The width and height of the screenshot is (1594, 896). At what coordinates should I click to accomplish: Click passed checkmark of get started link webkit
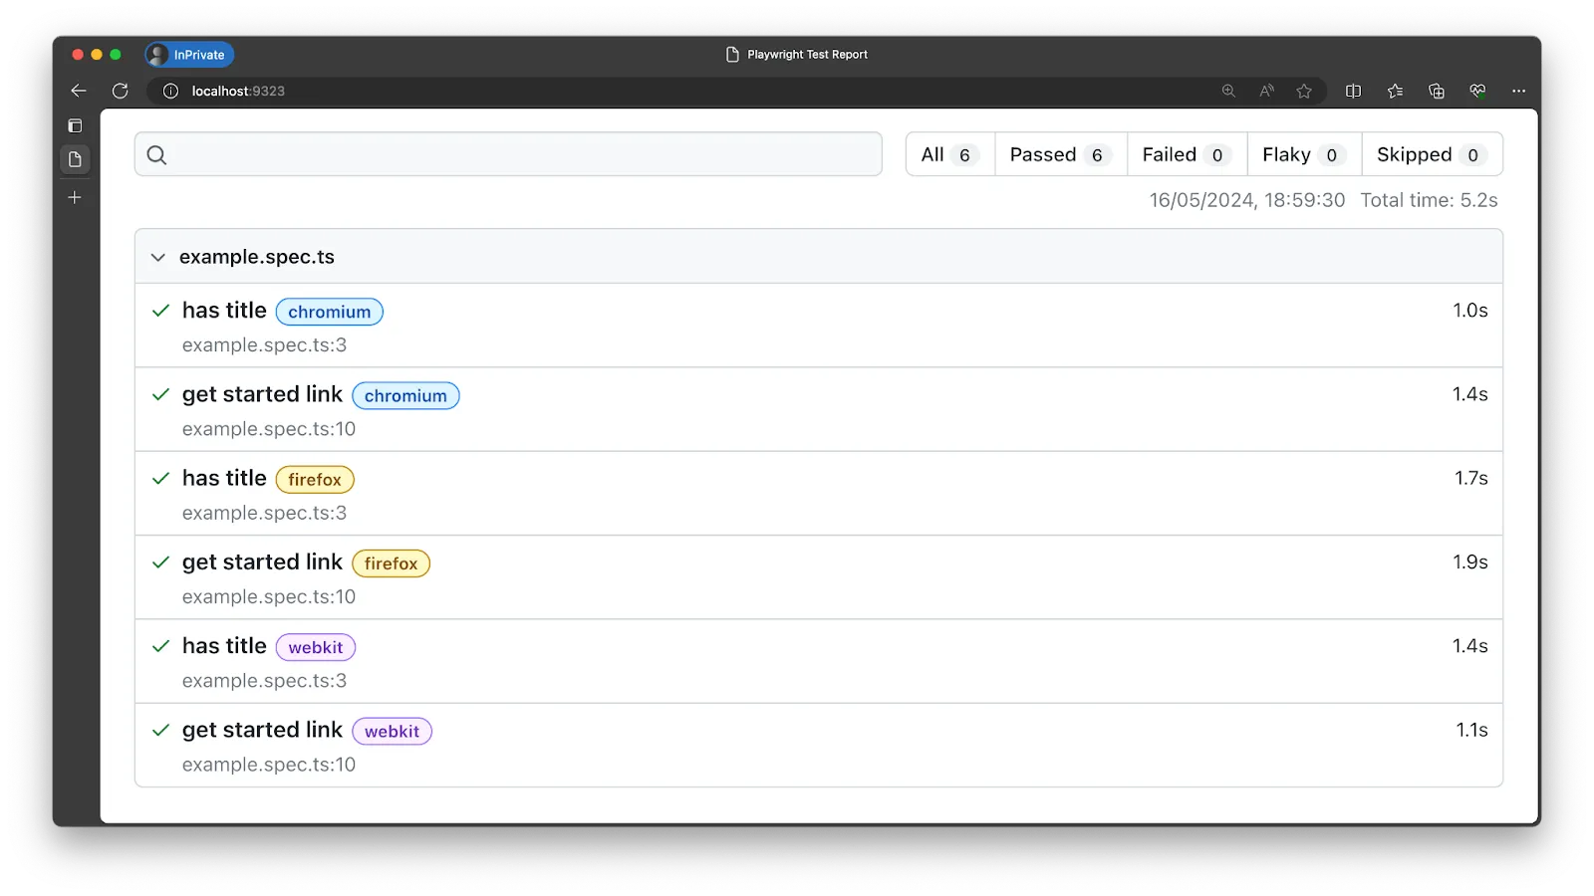(160, 730)
